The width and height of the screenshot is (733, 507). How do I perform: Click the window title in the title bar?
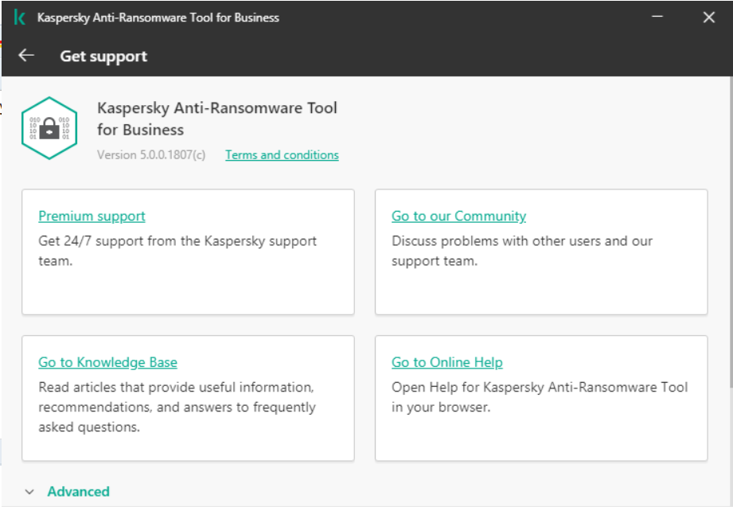[158, 18]
